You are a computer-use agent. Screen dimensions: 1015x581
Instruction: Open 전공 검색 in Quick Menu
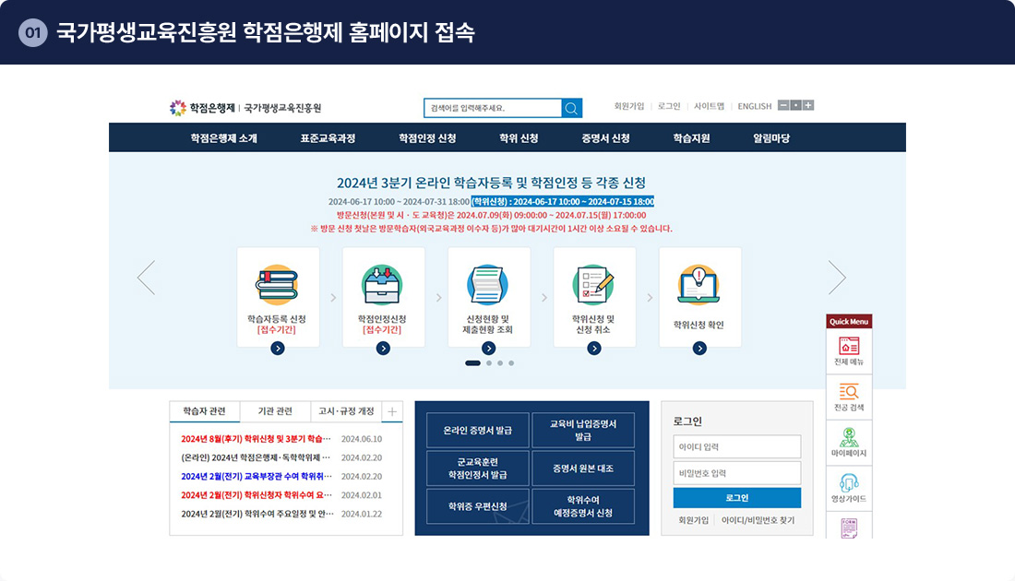tap(849, 397)
